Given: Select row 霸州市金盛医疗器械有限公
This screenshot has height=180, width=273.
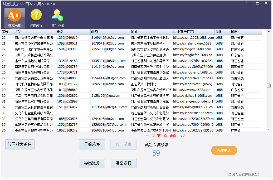Looking at the screenshot, I should (x=131, y=43).
